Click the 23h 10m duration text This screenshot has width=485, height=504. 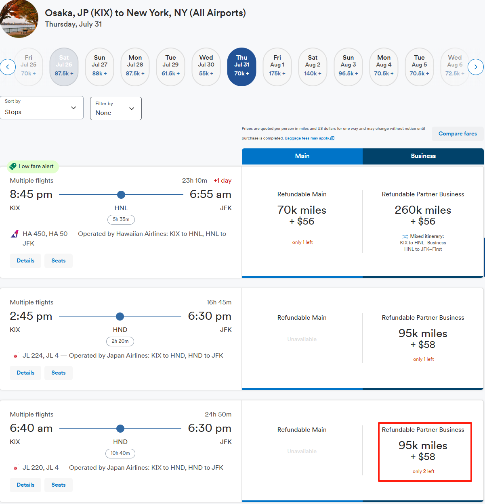[195, 181]
